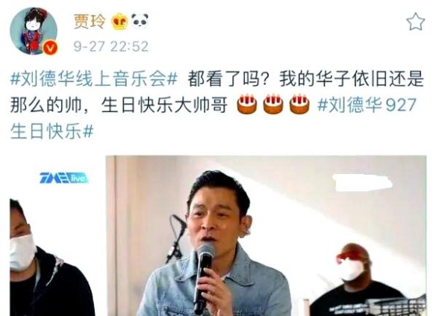448x316 pixels.
Task: Open hashtag #刘德华线上音乐会#
Action: point(94,79)
